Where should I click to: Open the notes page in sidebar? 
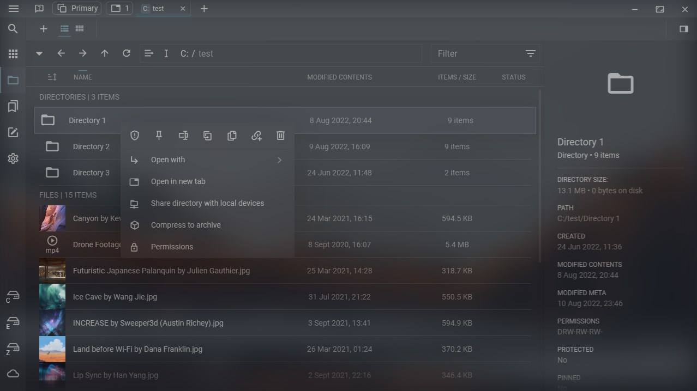pyautogui.click(x=13, y=132)
